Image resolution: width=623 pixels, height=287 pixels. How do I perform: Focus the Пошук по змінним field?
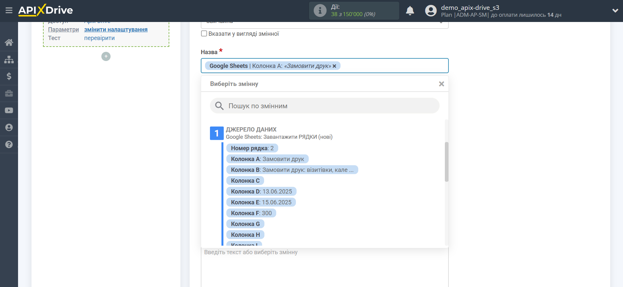(x=324, y=106)
